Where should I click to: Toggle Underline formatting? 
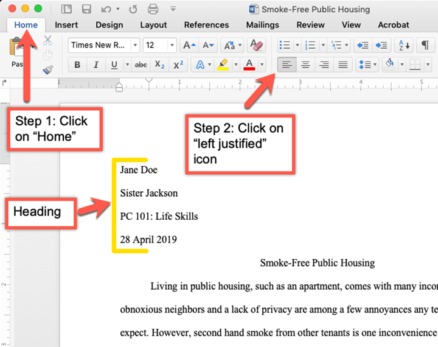point(114,65)
